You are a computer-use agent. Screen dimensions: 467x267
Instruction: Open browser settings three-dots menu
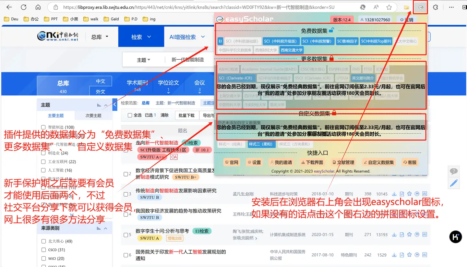[x=451, y=7]
